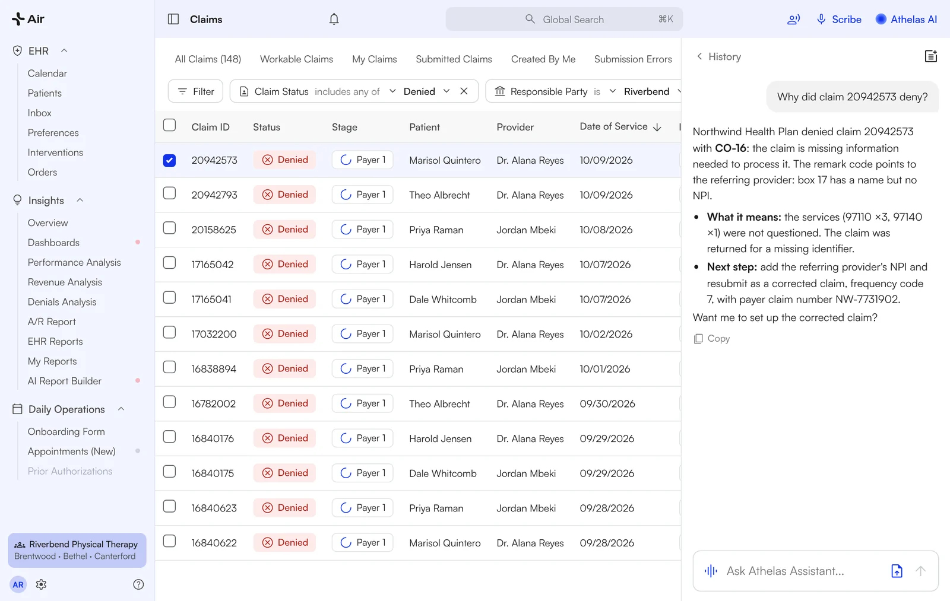Tick checkbox for claim 17165042
This screenshot has height=601, width=950.
169,263
